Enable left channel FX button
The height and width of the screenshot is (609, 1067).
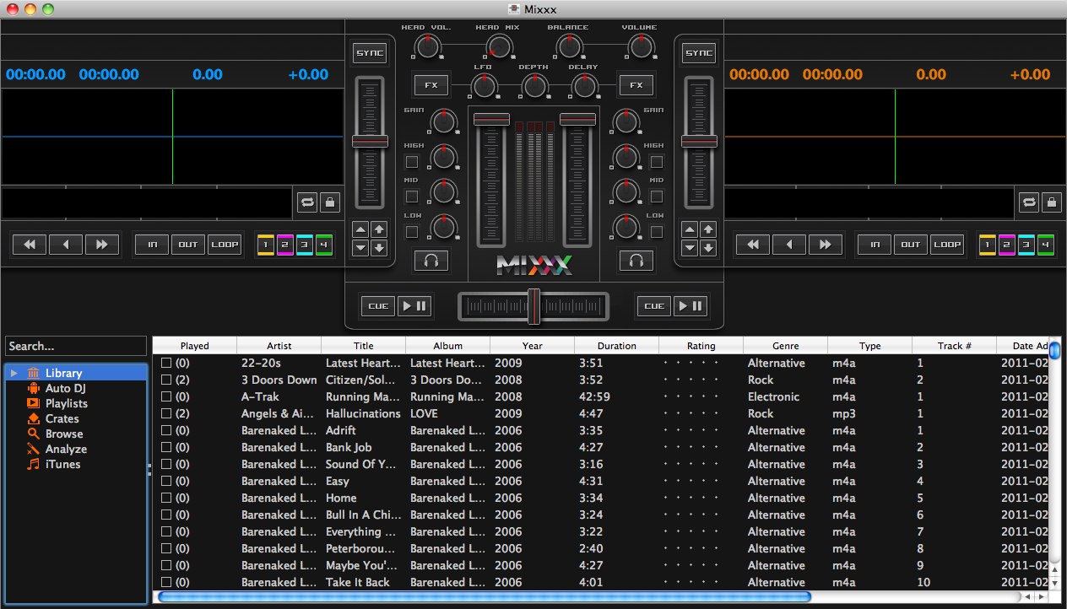point(431,85)
